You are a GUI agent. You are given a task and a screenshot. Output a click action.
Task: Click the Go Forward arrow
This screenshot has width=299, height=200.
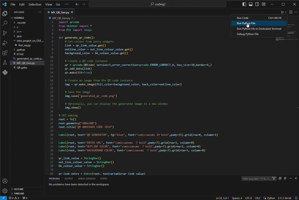pyautogui.click(x=84, y=4)
